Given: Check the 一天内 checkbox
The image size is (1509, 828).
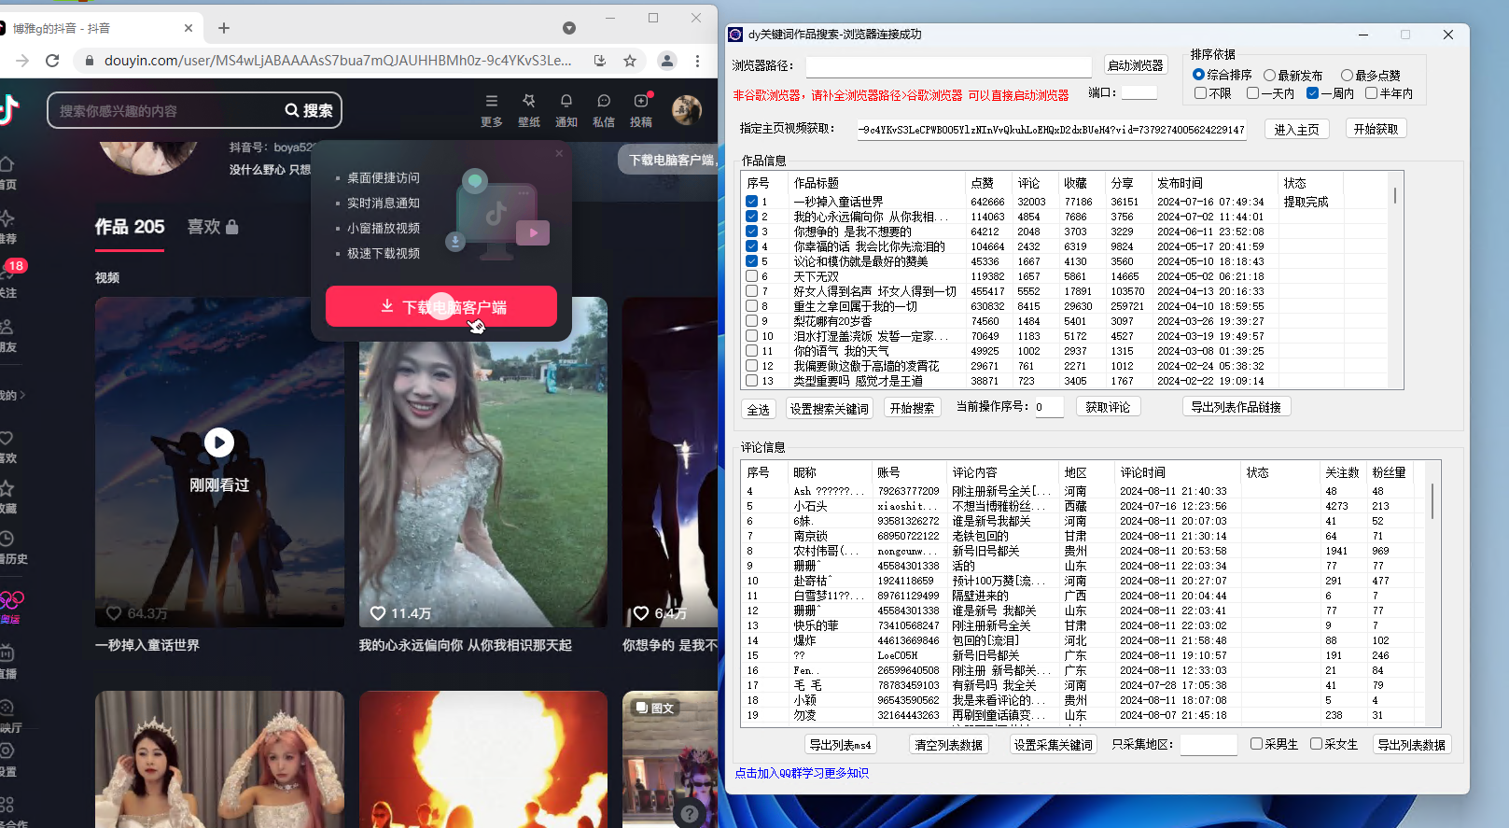Looking at the screenshot, I should pyautogui.click(x=1252, y=92).
